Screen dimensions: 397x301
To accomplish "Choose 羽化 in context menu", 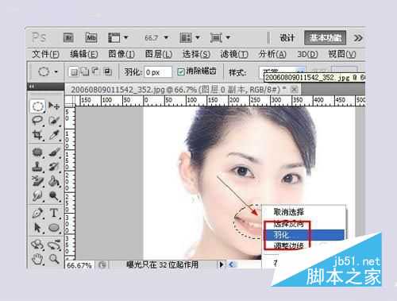I will (x=304, y=235).
